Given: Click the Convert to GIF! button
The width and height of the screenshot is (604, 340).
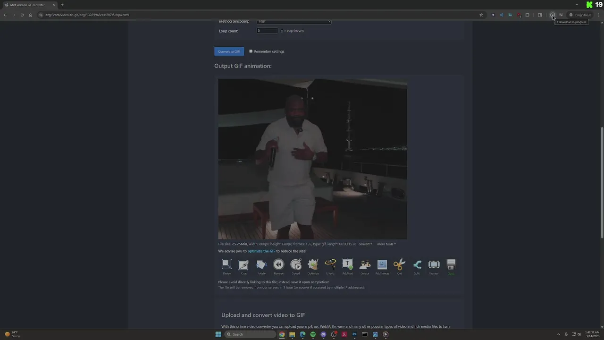Looking at the screenshot, I should tap(229, 51).
